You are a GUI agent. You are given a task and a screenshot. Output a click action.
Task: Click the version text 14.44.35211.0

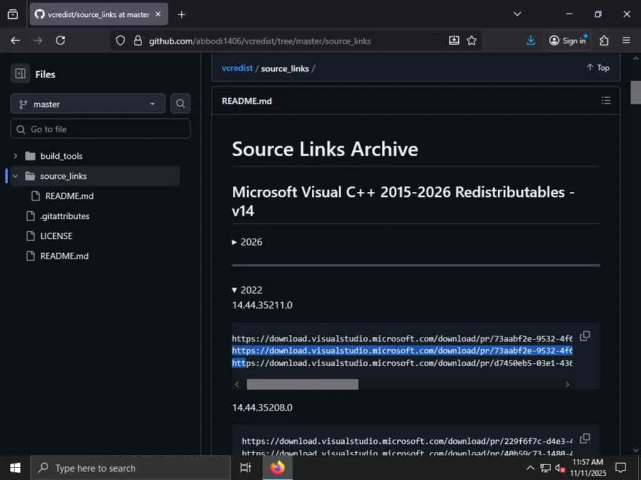262,305
